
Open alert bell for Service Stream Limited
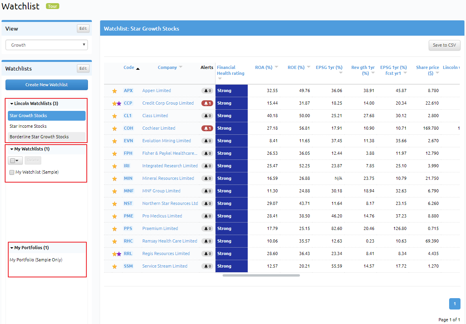(207, 266)
